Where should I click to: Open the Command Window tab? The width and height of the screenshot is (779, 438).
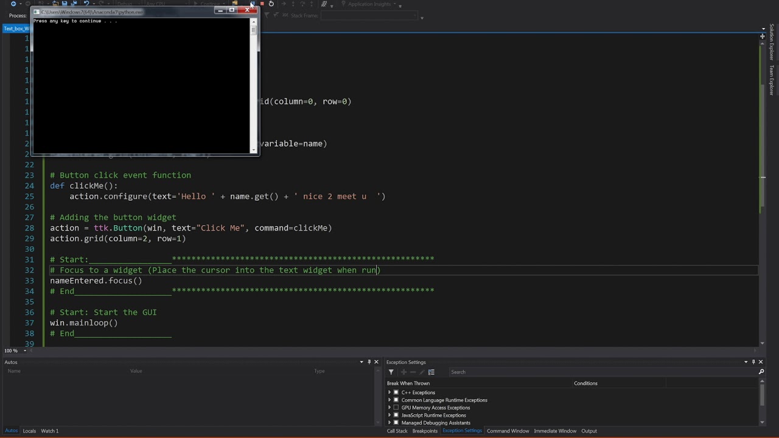tap(508, 431)
